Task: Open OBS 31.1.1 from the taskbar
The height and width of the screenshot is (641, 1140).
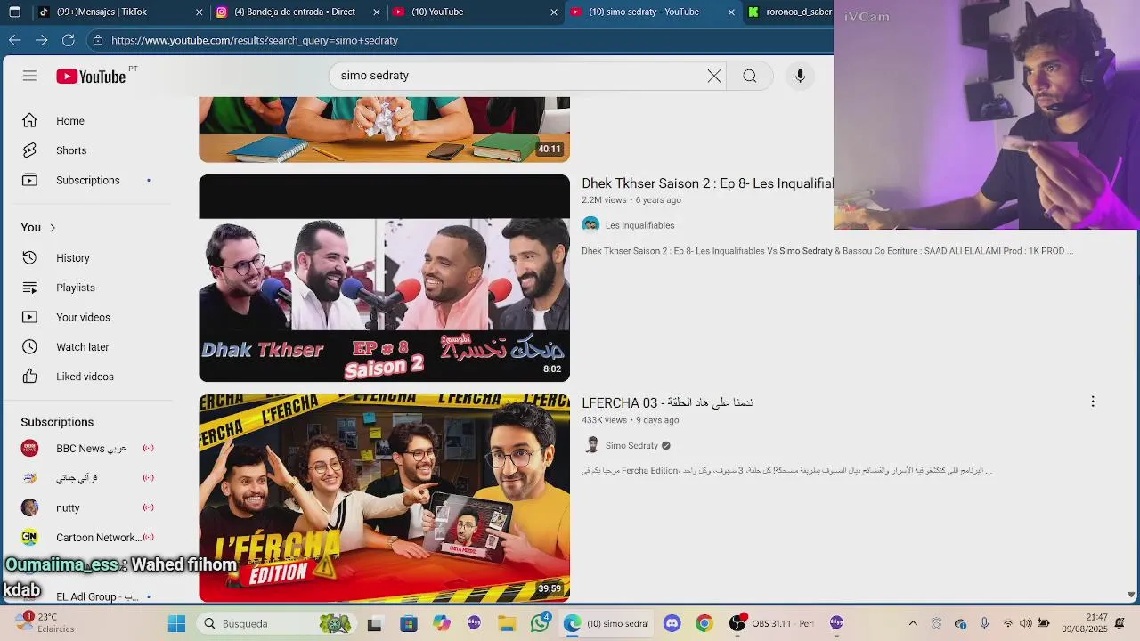Action: pos(771,623)
